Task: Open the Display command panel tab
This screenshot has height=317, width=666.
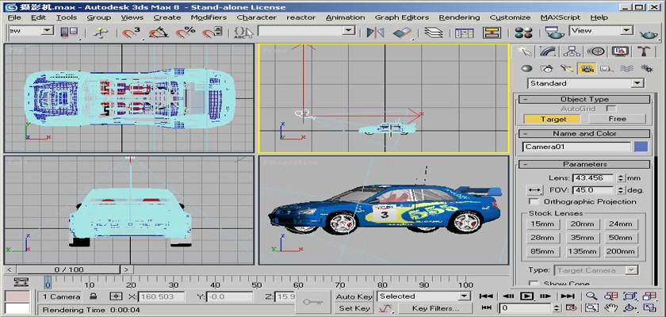Action: (620, 52)
